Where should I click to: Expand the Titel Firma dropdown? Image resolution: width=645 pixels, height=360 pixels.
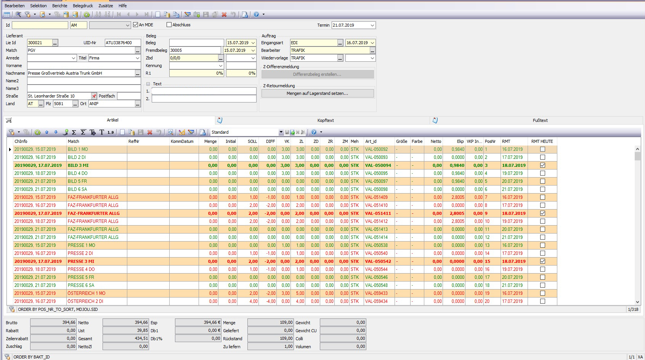[138, 58]
